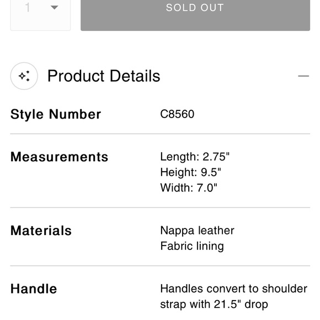Image resolution: width=320 pixels, height=320 pixels.
Task: Click the Handle label
Action: pos(34,289)
